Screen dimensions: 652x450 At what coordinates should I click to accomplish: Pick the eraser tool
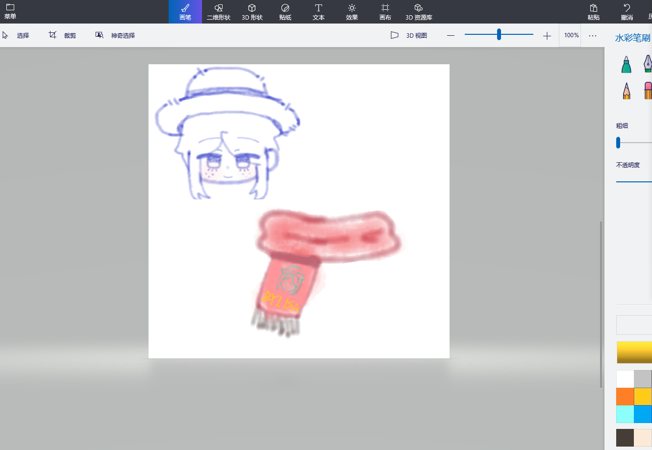(x=648, y=91)
